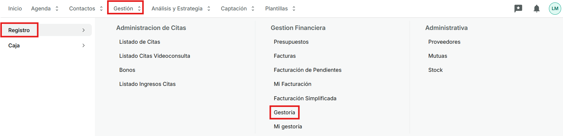Go to the Stock page
The width and height of the screenshot is (563, 136).
click(x=435, y=70)
